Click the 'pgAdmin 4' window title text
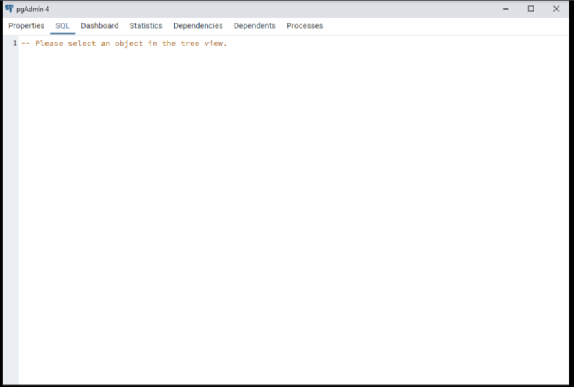Viewport: 574px width, 387px height. (33, 9)
